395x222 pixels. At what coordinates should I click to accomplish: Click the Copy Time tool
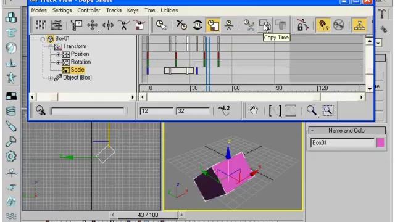coord(265,25)
